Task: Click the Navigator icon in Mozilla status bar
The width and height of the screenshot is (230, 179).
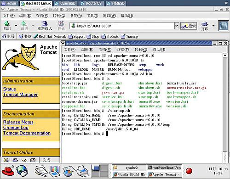Action: click(x=6, y=160)
